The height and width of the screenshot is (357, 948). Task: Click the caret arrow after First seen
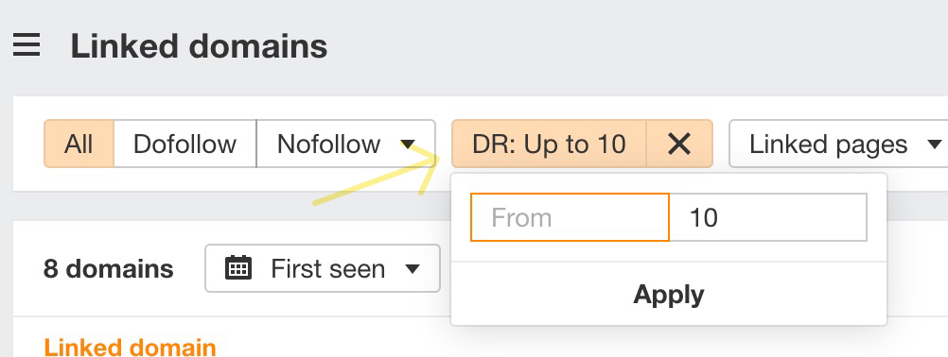[413, 268]
